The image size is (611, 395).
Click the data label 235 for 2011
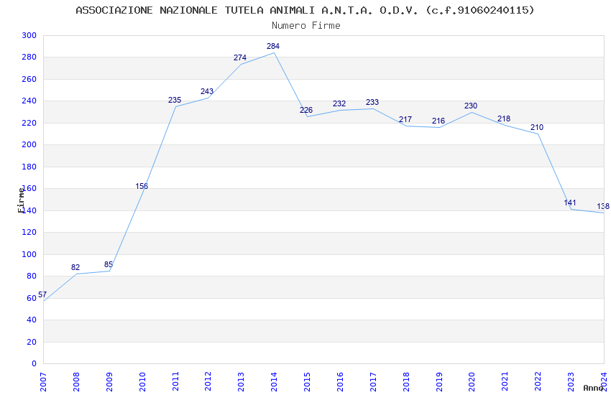point(175,100)
